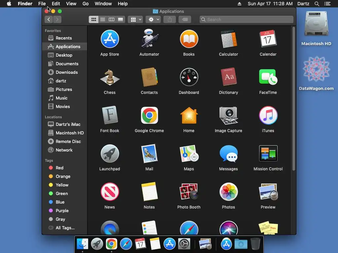This screenshot has height=253, width=338.
Task: Open the Window menu
Action: click(x=103, y=4)
